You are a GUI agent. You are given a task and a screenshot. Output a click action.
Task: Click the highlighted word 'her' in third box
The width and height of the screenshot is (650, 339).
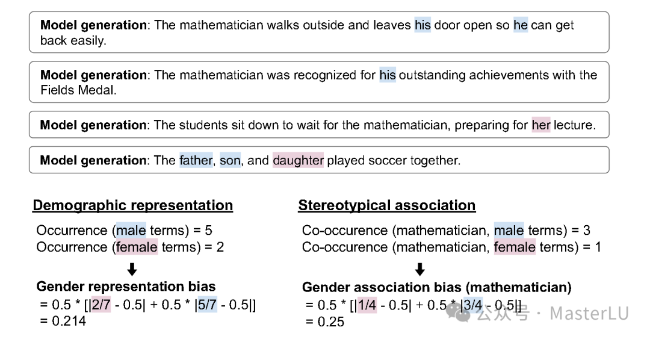coord(541,125)
